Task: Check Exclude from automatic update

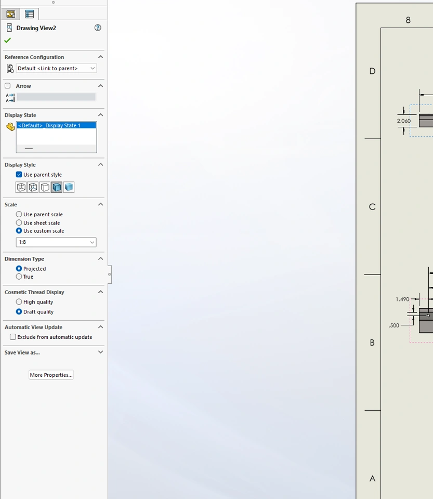Action: pyautogui.click(x=13, y=337)
